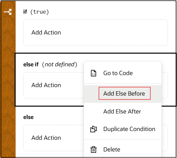The height and width of the screenshot is (158, 177).
Task: Select Add Else After menu entry
Action: [123, 112]
